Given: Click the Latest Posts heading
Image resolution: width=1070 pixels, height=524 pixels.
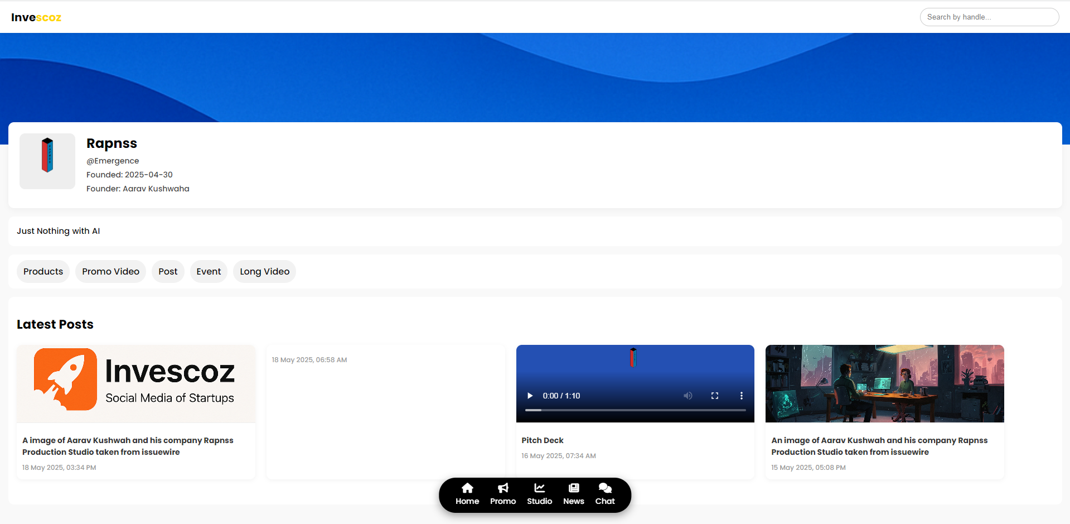Looking at the screenshot, I should pyautogui.click(x=55, y=324).
